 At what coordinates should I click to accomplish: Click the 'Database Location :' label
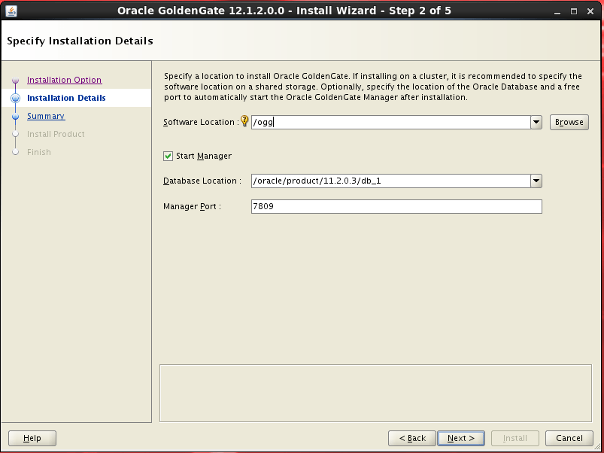tap(202, 181)
